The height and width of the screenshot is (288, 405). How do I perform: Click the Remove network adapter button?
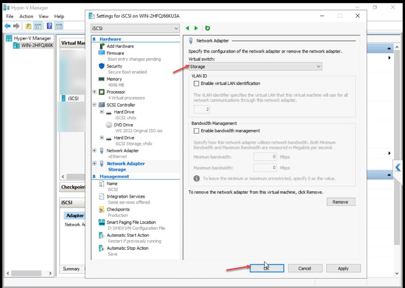pos(340,202)
